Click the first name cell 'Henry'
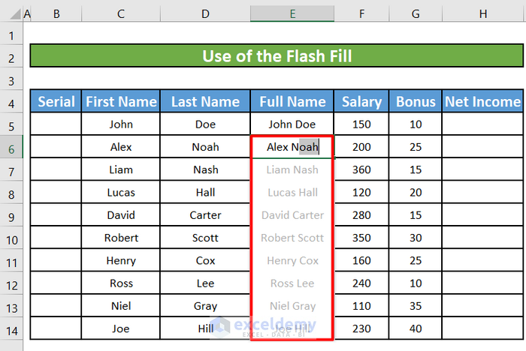The image size is (526, 351). [x=120, y=261]
